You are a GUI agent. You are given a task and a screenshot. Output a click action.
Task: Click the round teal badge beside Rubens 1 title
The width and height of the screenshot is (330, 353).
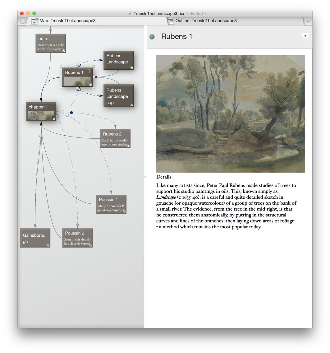click(x=152, y=37)
